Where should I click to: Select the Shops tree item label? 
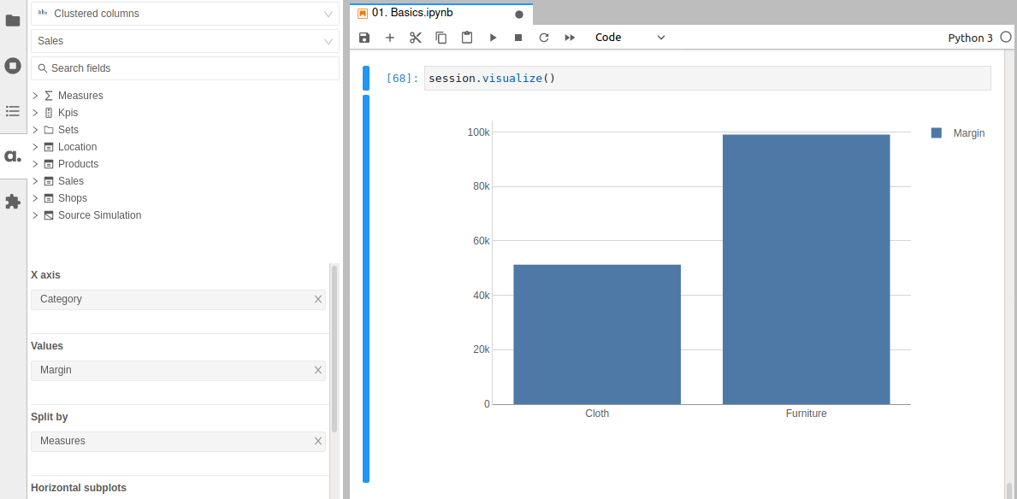click(x=72, y=198)
